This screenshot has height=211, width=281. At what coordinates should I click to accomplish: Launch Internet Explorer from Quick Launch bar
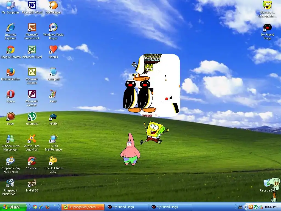[x=41, y=207]
